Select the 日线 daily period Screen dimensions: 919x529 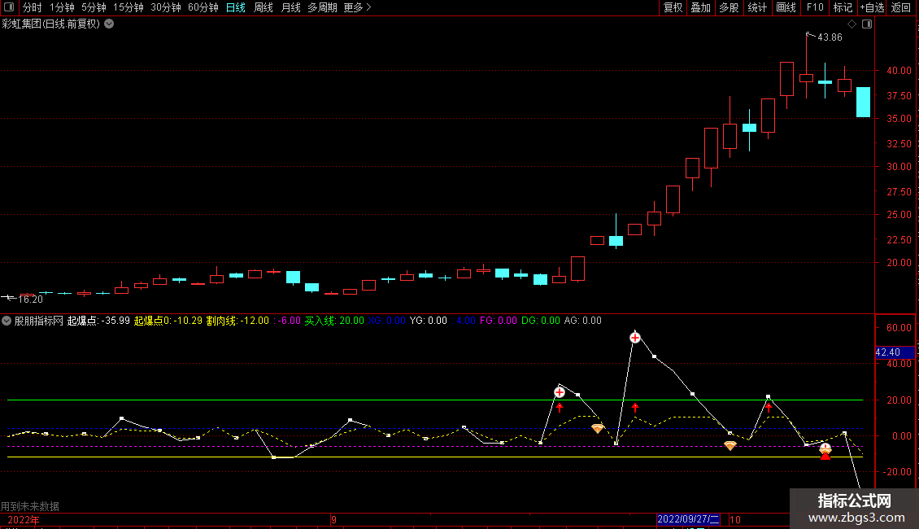[x=236, y=7]
